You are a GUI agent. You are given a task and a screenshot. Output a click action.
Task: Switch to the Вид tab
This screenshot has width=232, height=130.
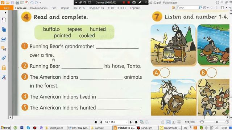pyautogui.click(x=54, y=8)
